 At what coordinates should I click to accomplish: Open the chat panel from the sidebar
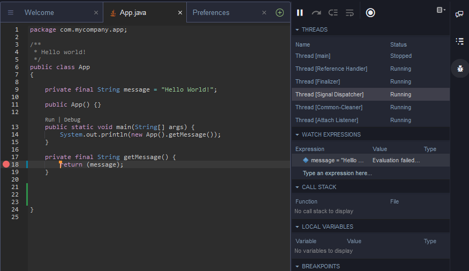click(x=459, y=14)
